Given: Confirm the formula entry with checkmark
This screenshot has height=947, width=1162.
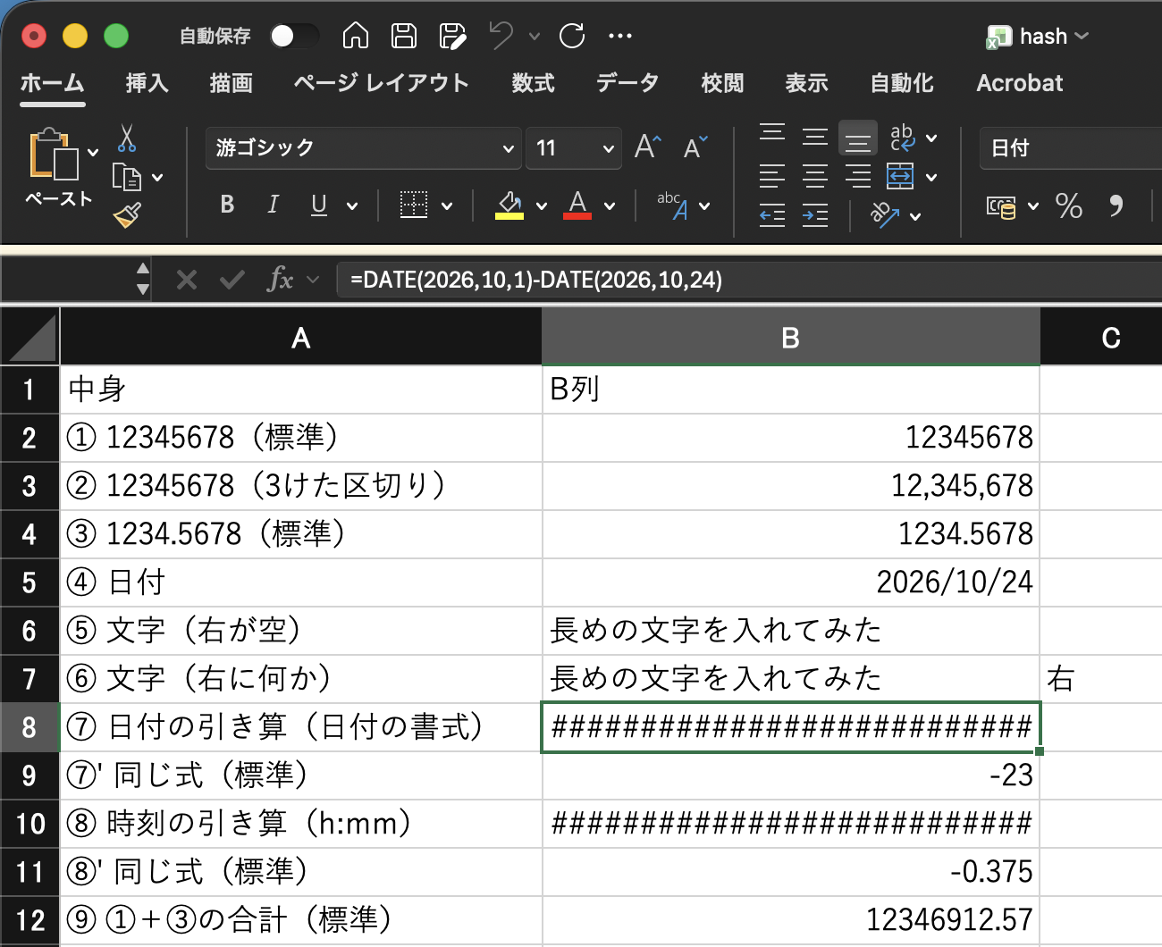Looking at the screenshot, I should tap(232, 281).
